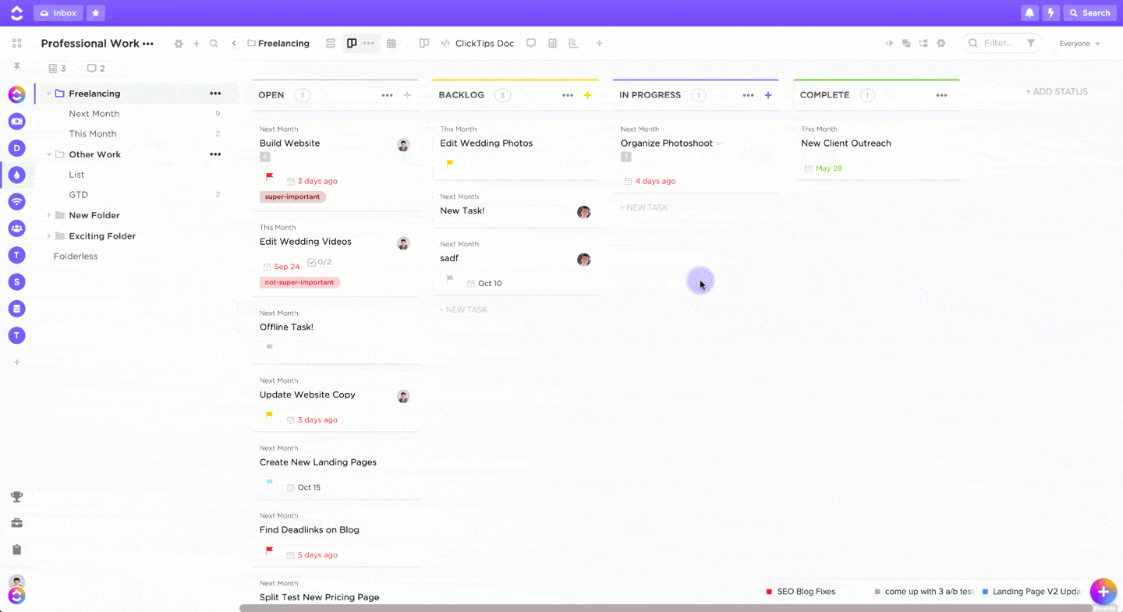Open view settings with the gear icon
This screenshot has width=1123, height=612.
941,43
